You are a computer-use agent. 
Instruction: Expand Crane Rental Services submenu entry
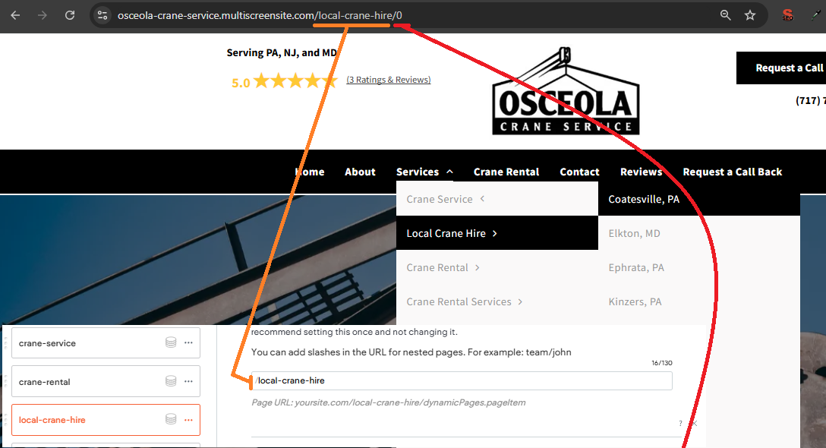(x=497, y=301)
